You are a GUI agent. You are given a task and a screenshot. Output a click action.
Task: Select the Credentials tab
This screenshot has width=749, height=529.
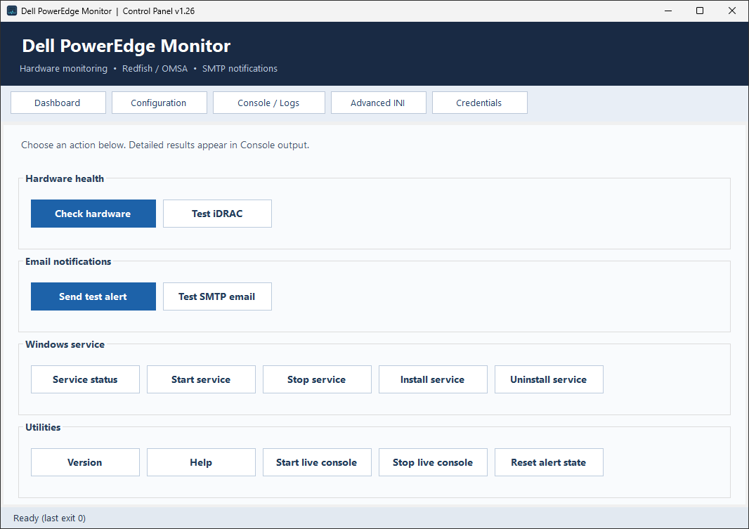pos(480,103)
